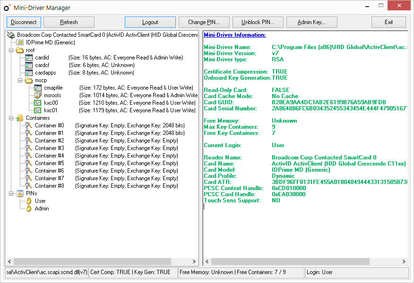The height and width of the screenshot is (283, 414).
Task: Click the Mini-Driver Manager app icon
Action: [x=7, y=8]
